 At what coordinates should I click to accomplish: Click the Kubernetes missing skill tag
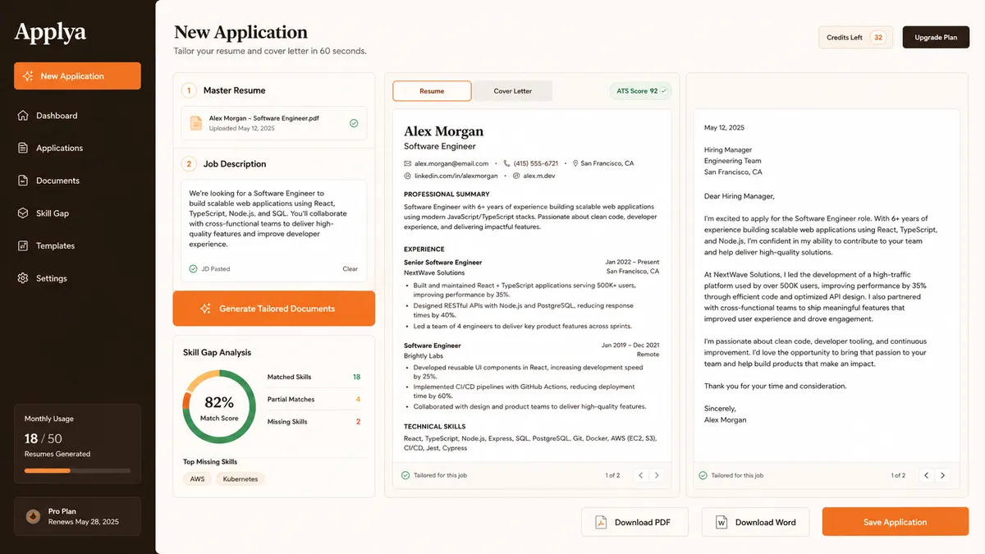241,479
